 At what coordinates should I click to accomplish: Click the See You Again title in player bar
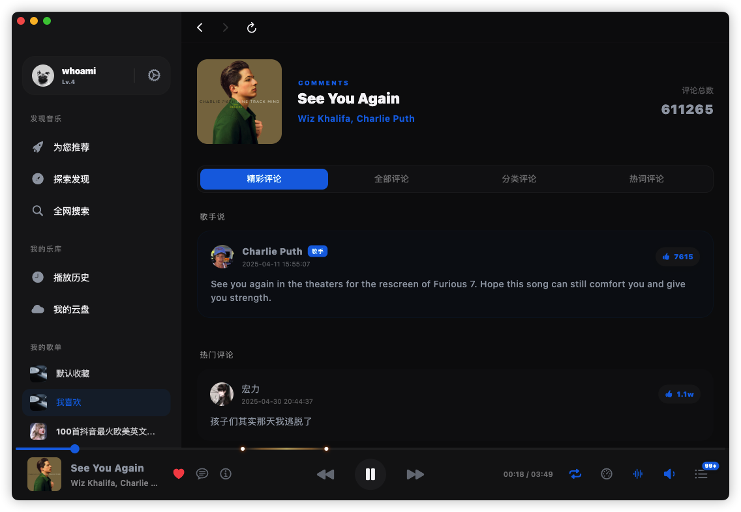click(x=107, y=468)
